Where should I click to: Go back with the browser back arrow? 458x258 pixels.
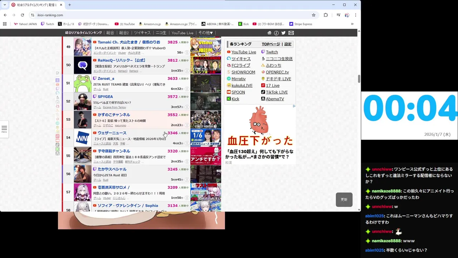click(5, 15)
